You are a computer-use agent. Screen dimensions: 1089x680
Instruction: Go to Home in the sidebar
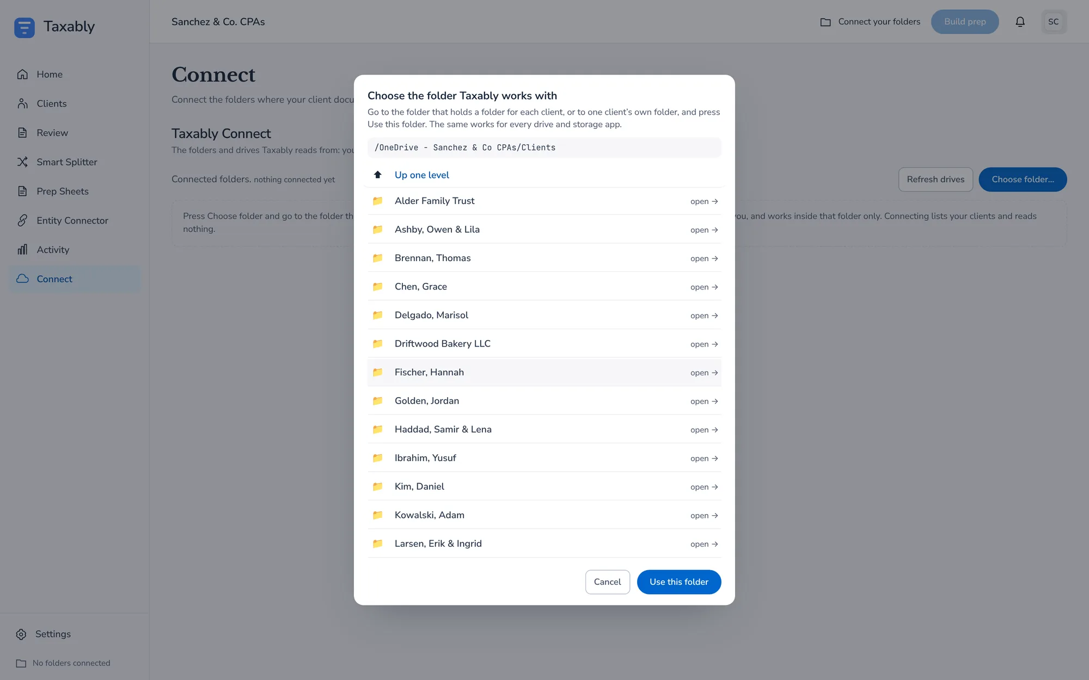click(x=75, y=75)
